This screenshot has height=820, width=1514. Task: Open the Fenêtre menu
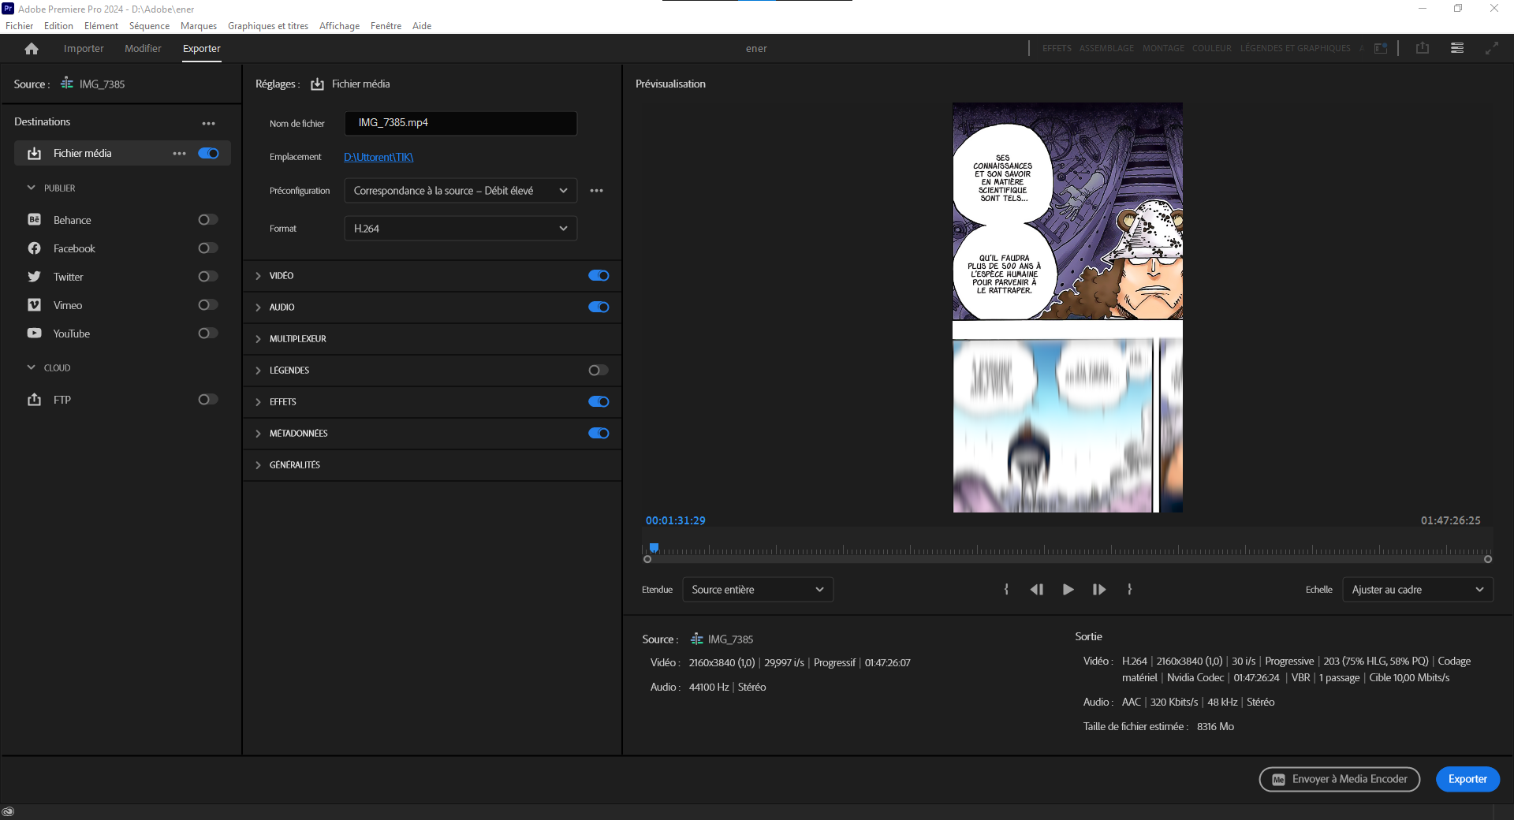(386, 26)
